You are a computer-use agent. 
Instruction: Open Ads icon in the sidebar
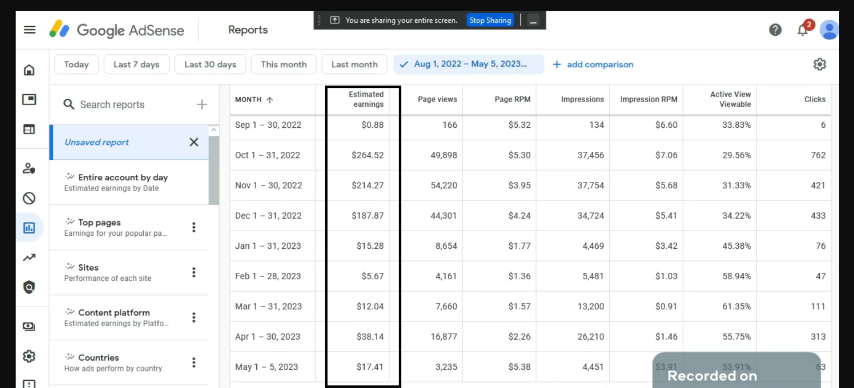coord(29,99)
